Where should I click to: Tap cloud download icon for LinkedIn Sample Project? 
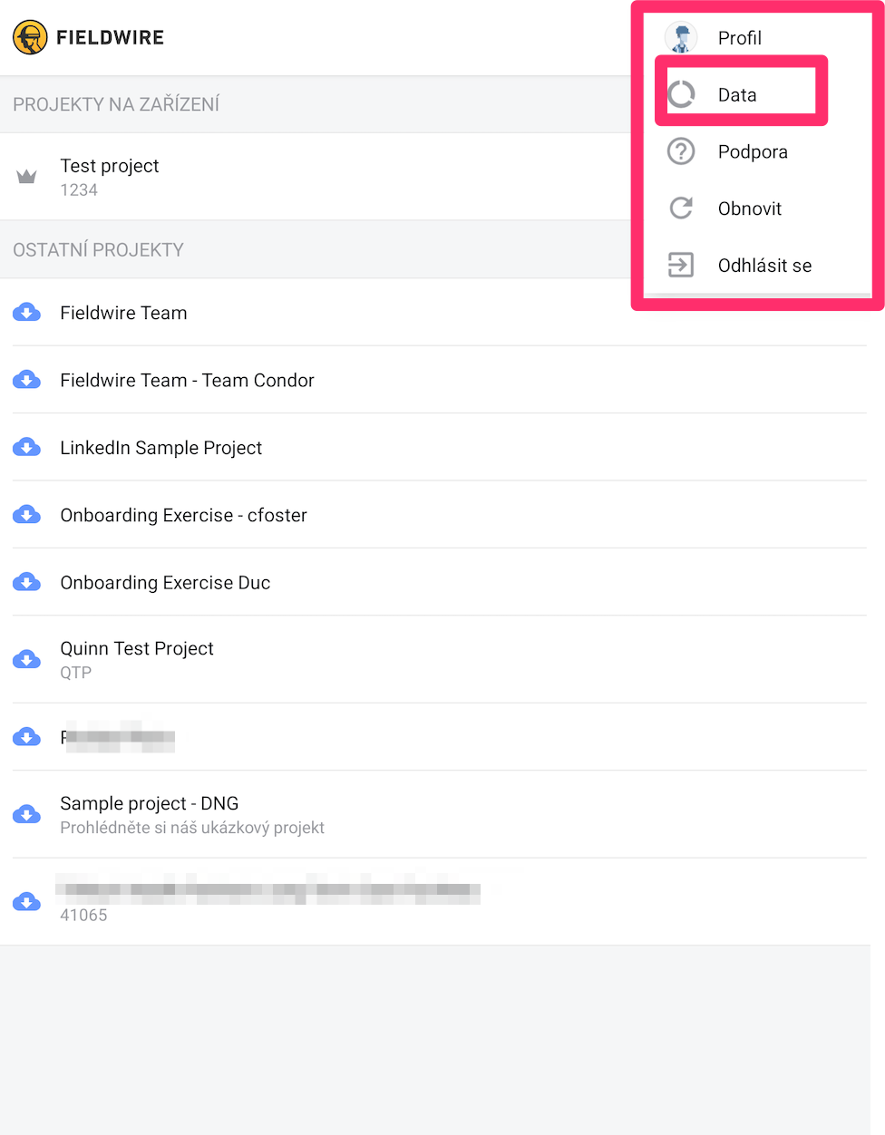[26, 448]
